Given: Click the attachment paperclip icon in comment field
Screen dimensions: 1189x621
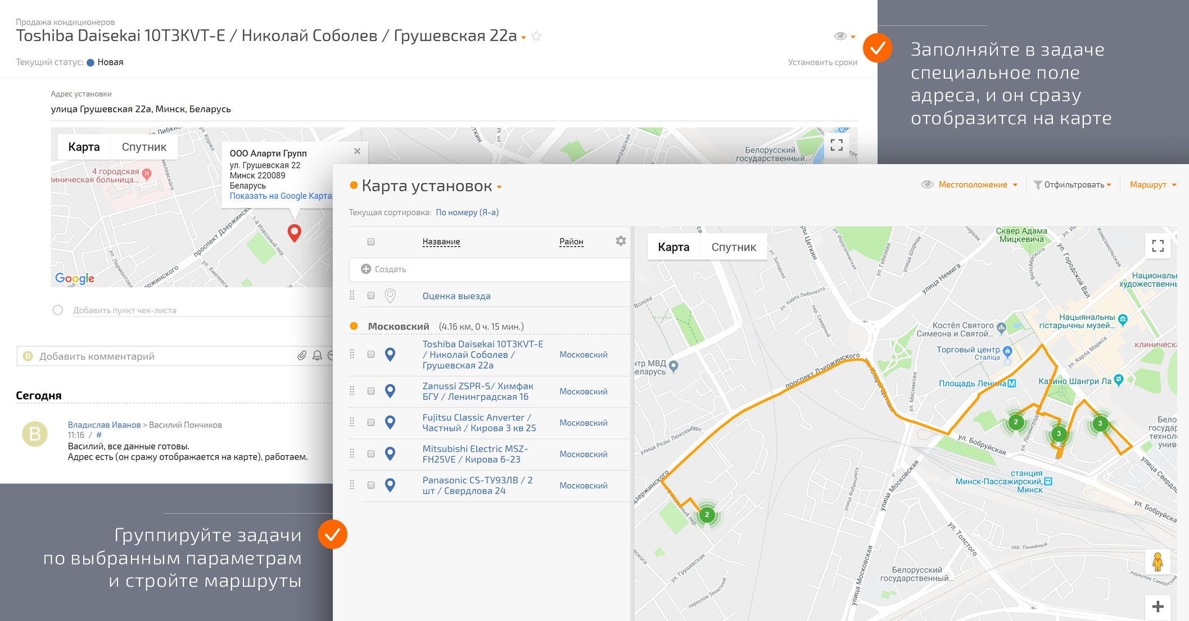Looking at the screenshot, I should 302,356.
